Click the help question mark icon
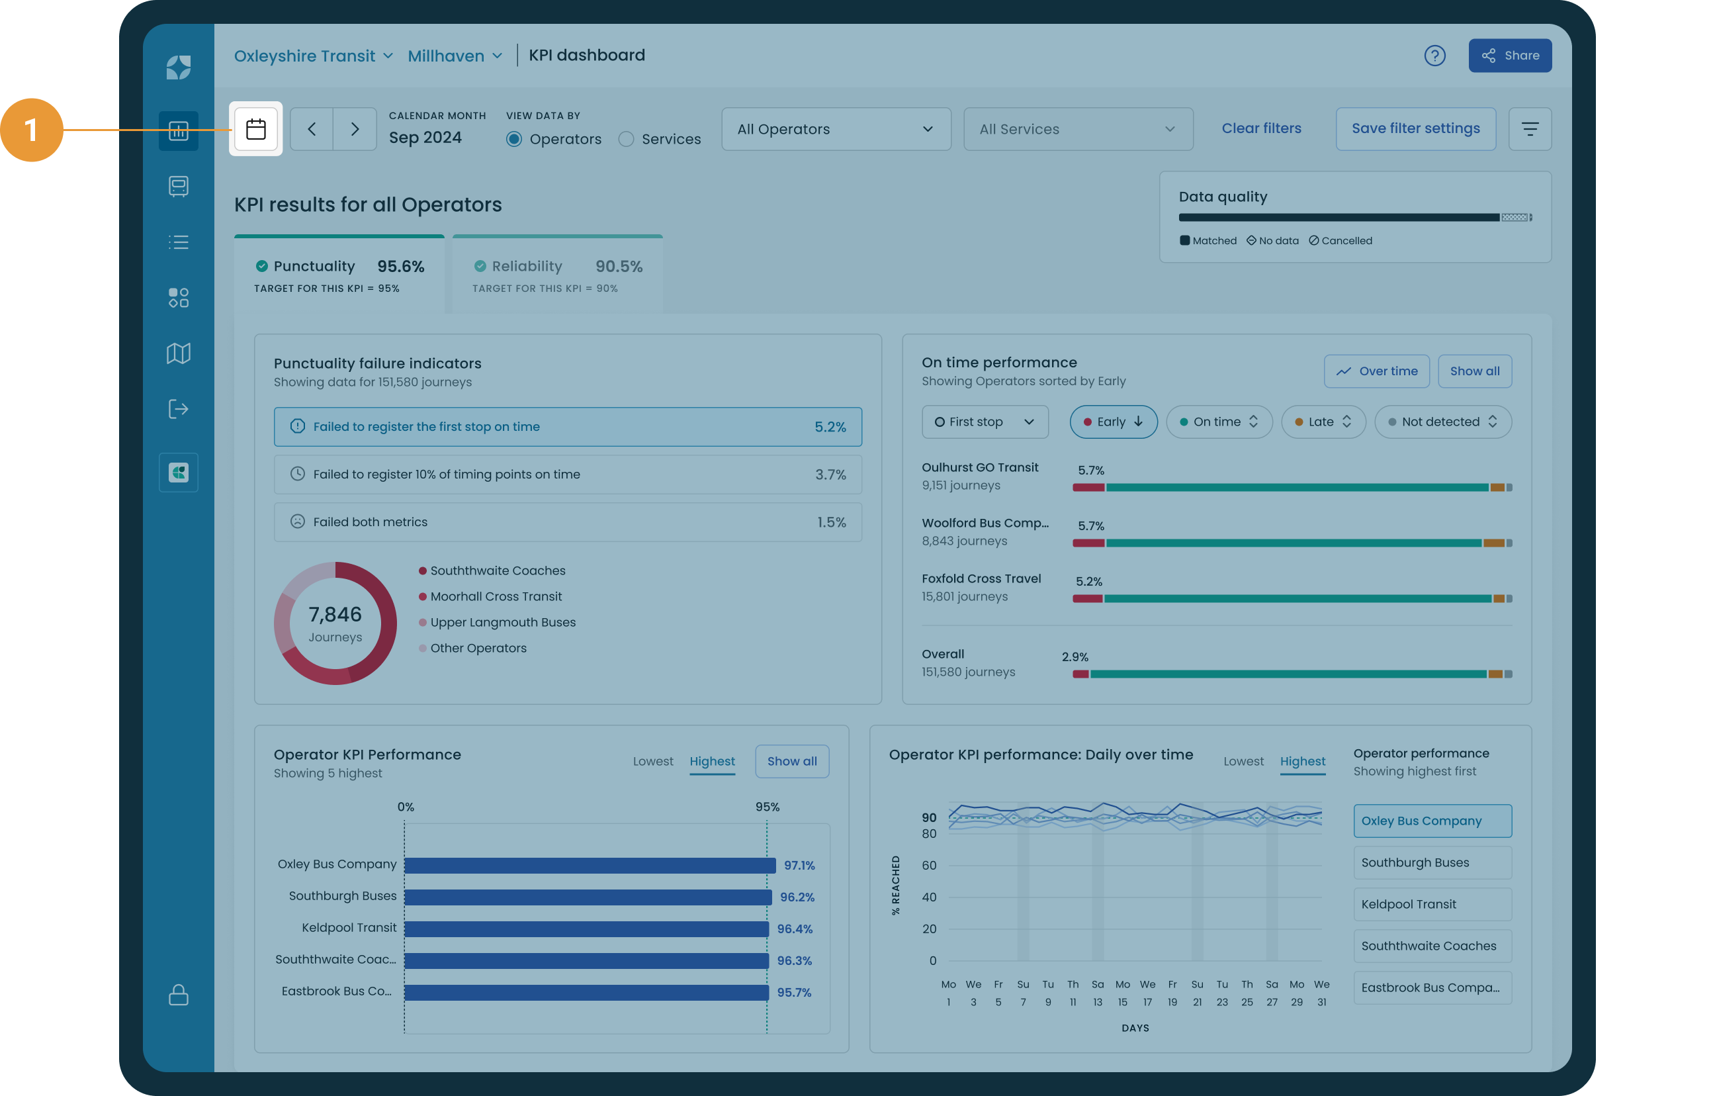 point(1434,56)
